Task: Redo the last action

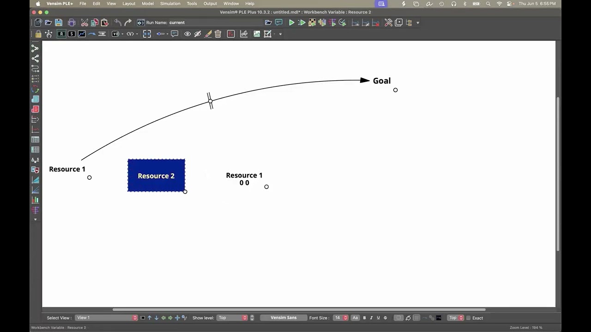Action: [x=128, y=22]
